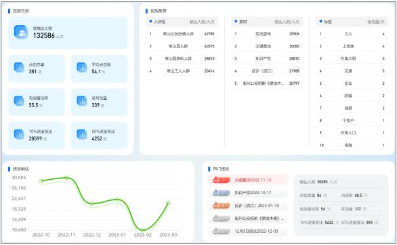Screen dimensions: 397x245
Task: Click the bar-chart icon next to 55.5
Action: point(19,101)
